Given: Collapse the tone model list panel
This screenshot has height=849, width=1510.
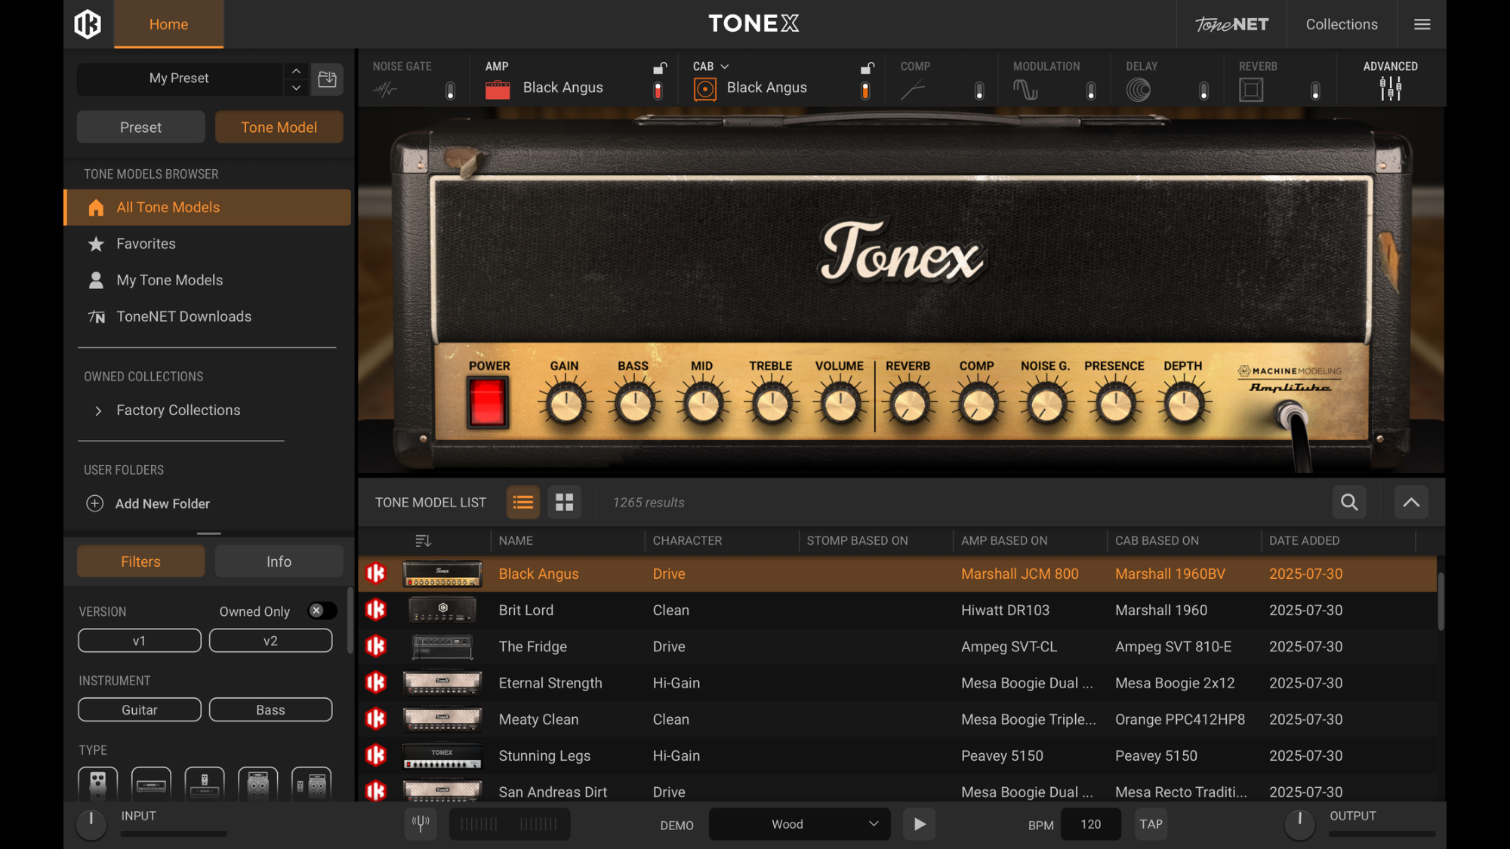Looking at the screenshot, I should 1411,503.
